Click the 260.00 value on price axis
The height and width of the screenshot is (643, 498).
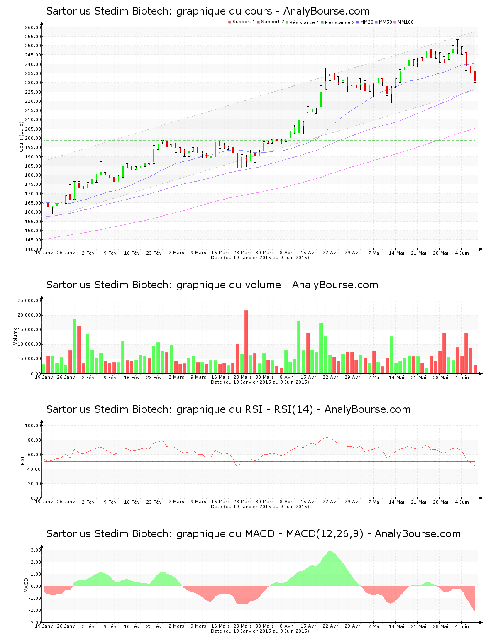pyautogui.click(x=33, y=27)
